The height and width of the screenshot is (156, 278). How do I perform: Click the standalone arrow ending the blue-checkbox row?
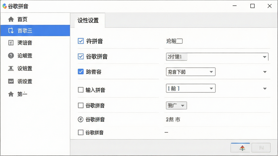(x=265, y=72)
